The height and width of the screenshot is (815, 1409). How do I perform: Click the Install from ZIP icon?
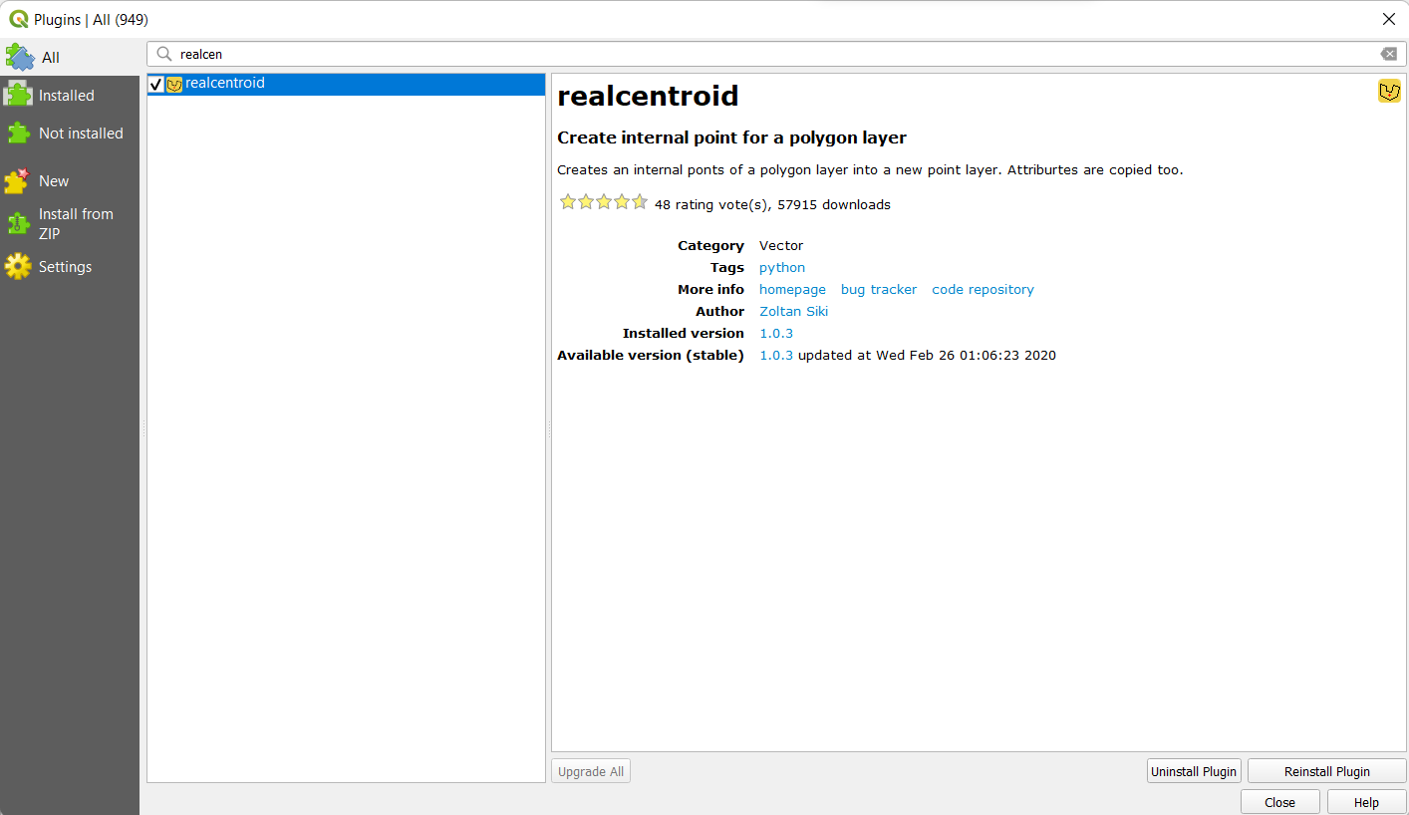18,223
